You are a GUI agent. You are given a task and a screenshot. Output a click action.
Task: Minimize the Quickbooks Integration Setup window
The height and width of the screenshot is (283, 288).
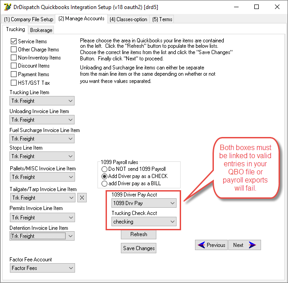(236, 7)
